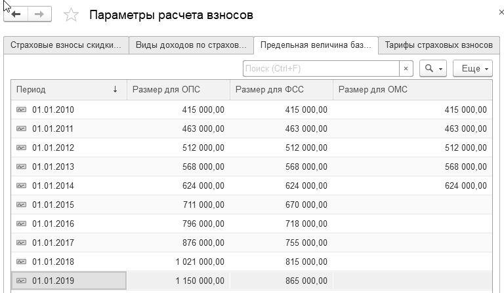
Task: Click the back navigation arrow
Action: tap(16, 14)
